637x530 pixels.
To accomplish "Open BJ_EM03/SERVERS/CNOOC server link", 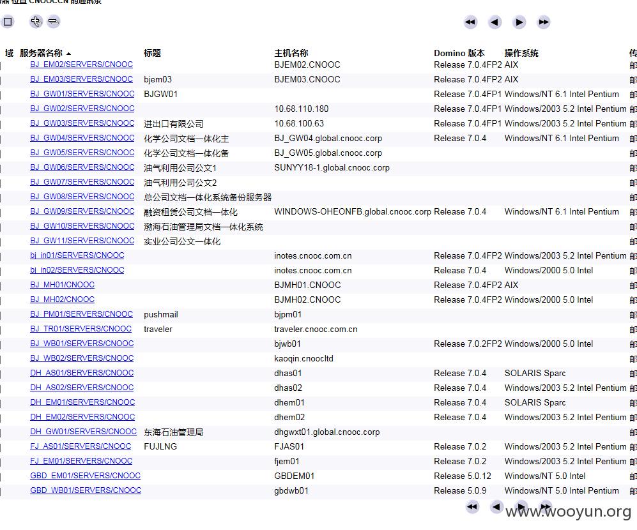I will tap(81, 79).
